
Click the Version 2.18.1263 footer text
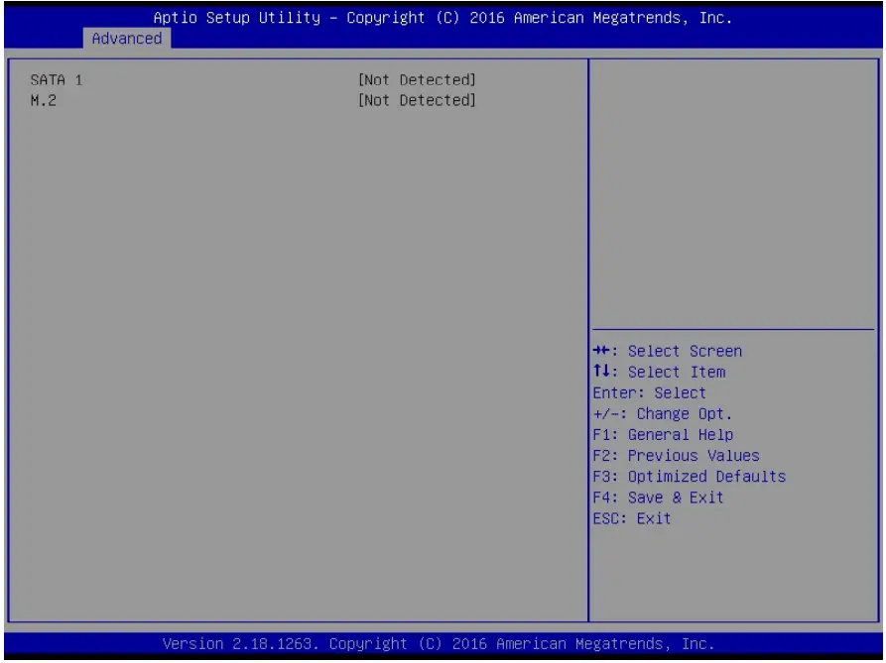439,644
